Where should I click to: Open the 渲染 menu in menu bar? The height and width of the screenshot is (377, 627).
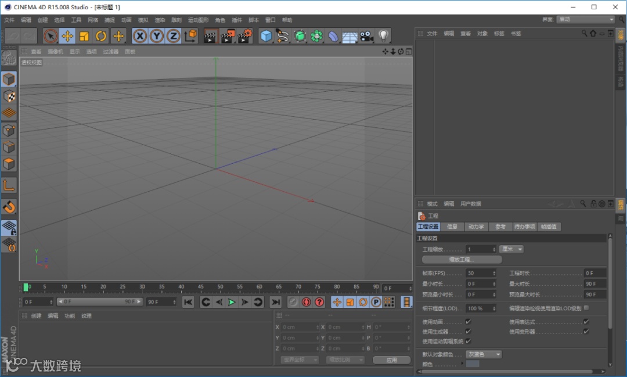pos(160,20)
